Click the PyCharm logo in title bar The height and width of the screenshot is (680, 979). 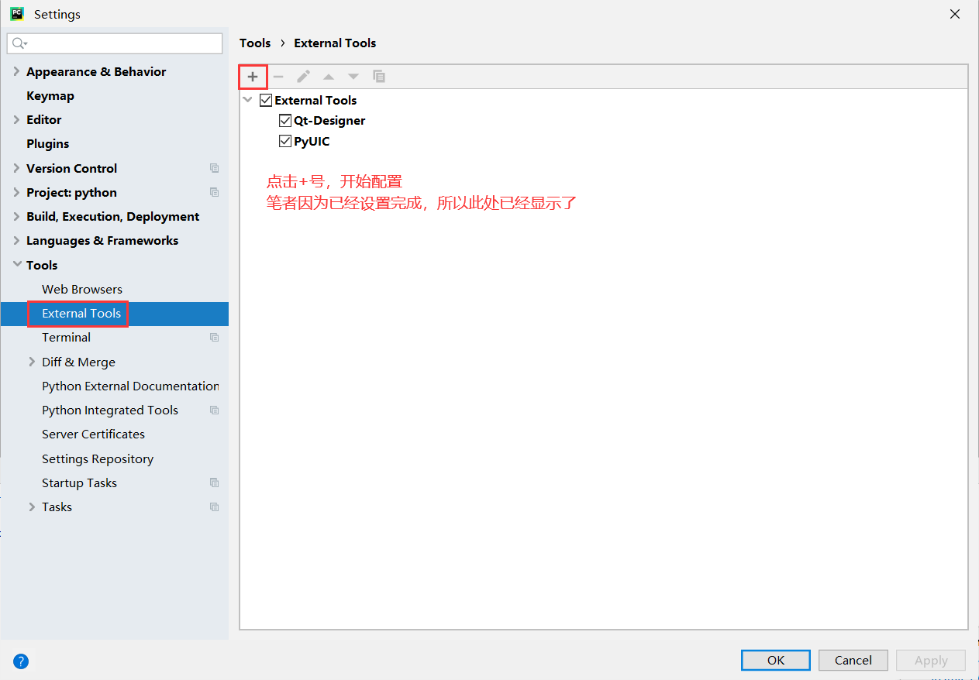tap(17, 14)
